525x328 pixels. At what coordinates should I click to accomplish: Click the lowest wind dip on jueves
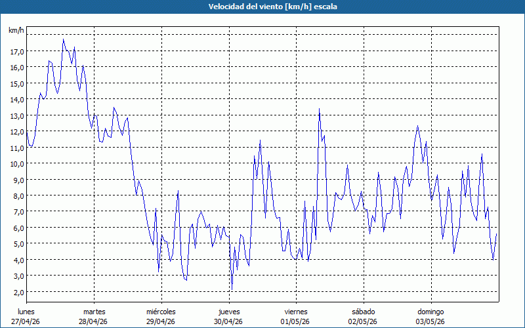click(232, 289)
